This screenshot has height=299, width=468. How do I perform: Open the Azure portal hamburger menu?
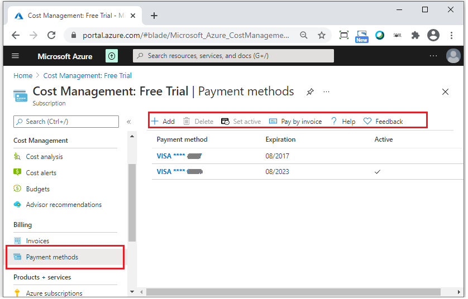[x=15, y=56]
